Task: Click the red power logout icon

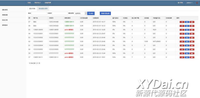Action: tap(197, 3)
